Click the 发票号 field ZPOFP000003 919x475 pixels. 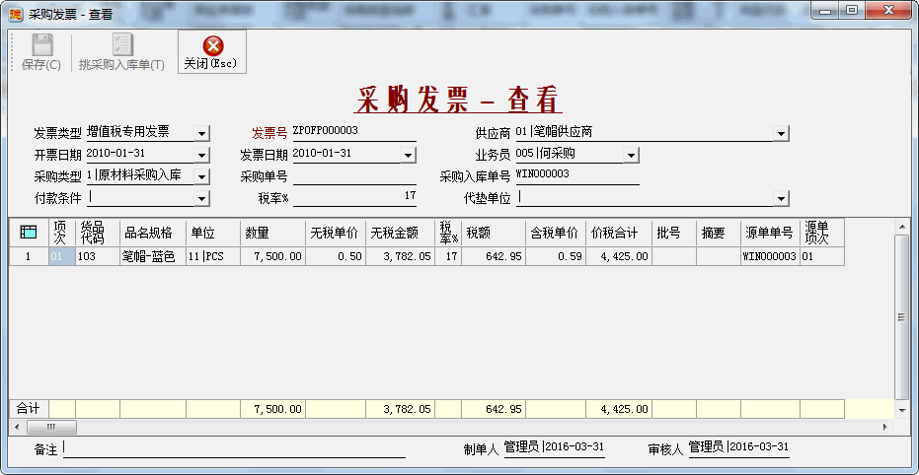pyautogui.click(x=354, y=132)
